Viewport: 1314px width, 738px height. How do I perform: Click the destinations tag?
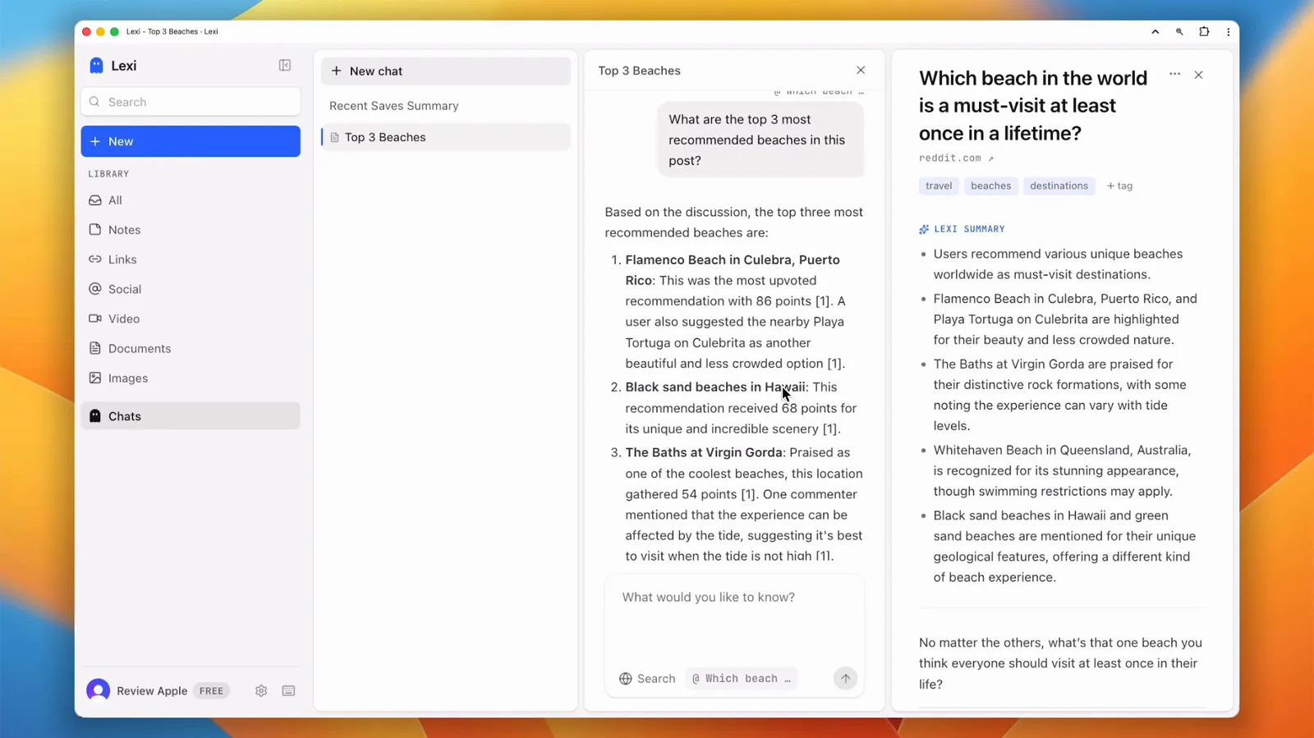1059,186
